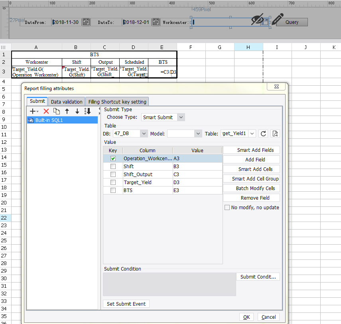Enable the No modify, no update option
The width and height of the screenshot is (341, 324).
pyautogui.click(x=227, y=208)
